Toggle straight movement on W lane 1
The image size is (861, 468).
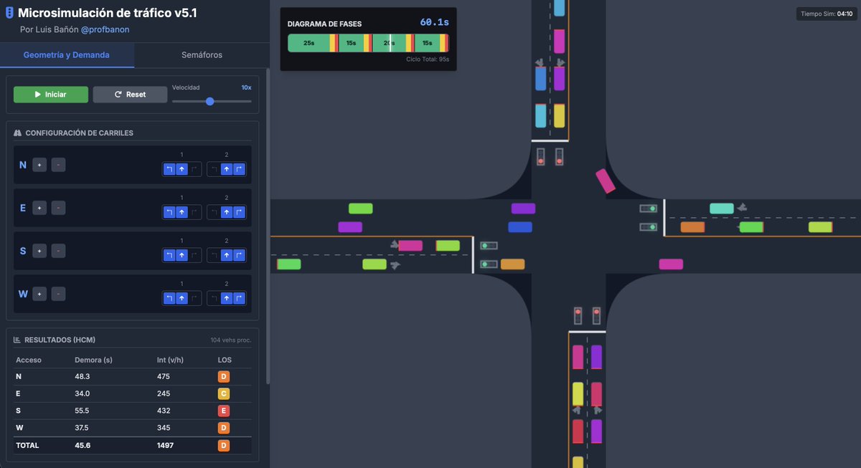point(182,298)
